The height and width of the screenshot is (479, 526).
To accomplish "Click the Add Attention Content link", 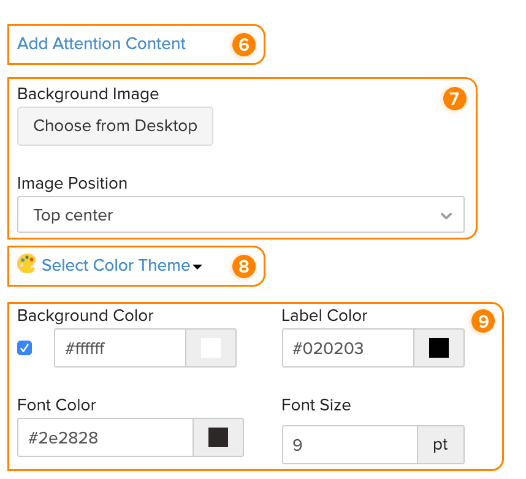I will [101, 44].
